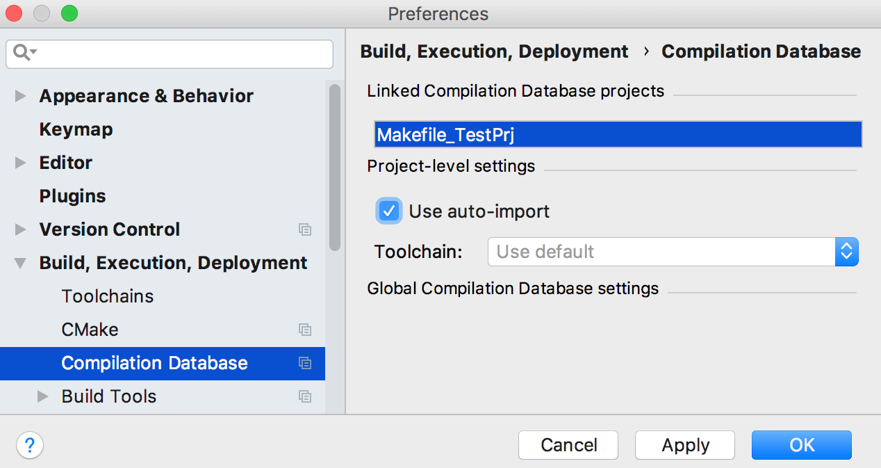Click into the settings search field
Viewport: 881px width, 468px height.
point(181,54)
